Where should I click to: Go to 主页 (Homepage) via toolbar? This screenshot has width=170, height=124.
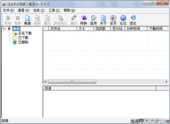pos(113,20)
